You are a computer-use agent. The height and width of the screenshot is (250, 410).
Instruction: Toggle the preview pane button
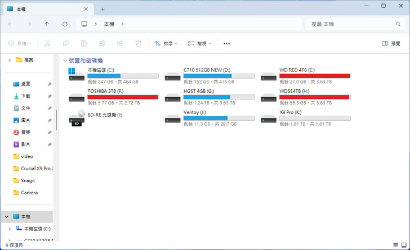(391, 43)
